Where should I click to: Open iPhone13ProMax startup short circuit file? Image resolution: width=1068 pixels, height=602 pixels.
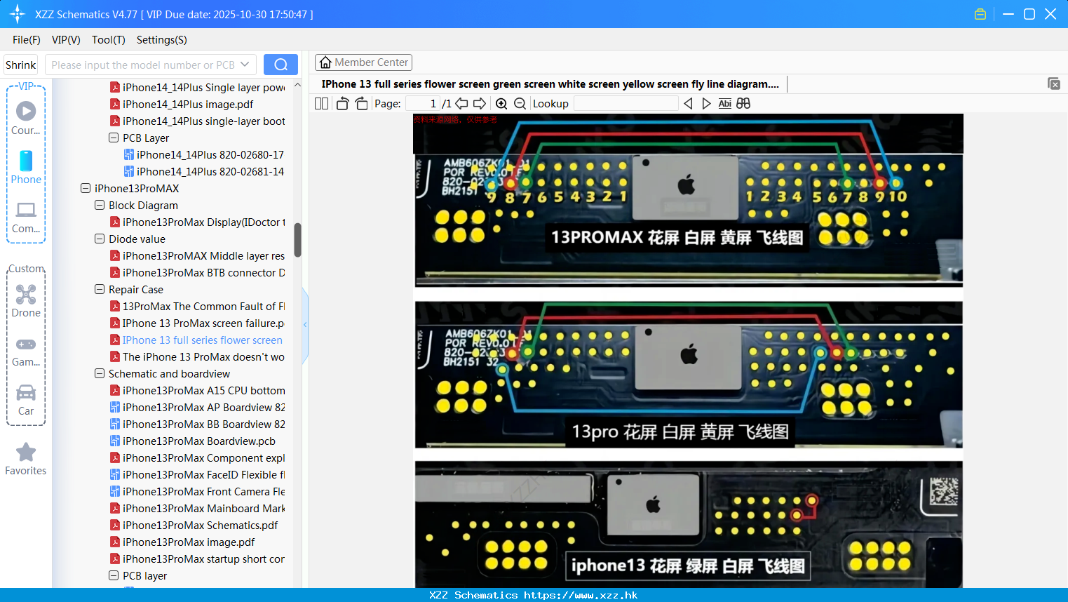click(198, 558)
